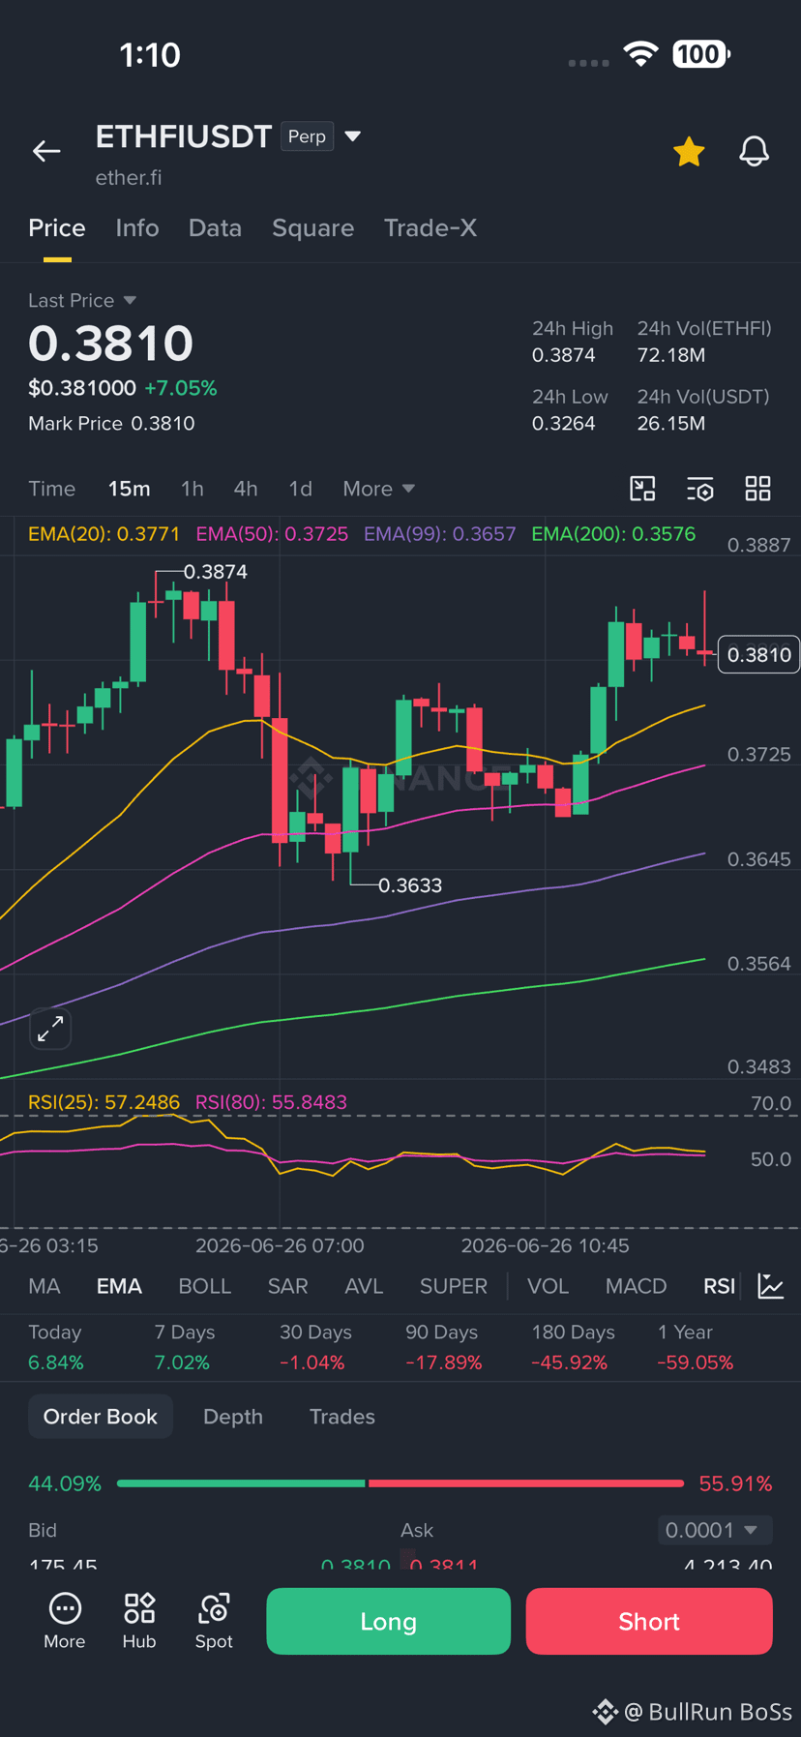Image resolution: width=801 pixels, height=1737 pixels.
Task: Select the 4h timeframe
Action: (246, 489)
